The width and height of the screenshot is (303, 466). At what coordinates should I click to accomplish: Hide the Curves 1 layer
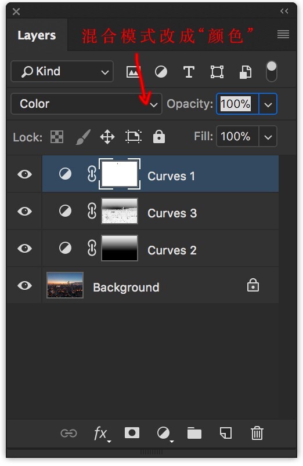click(25, 174)
